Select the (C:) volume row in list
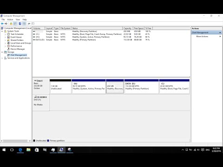Image resolution: width=223 pixels, height=167 pixels. [92, 34]
